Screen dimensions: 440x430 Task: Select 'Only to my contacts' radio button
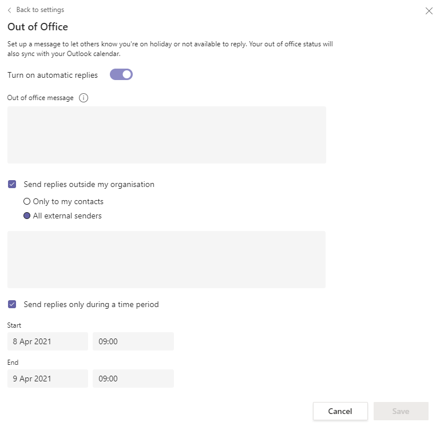tap(27, 201)
